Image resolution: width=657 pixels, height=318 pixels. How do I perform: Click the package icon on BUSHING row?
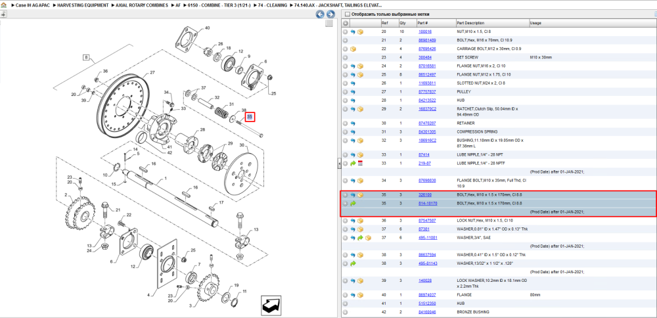tap(360, 141)
